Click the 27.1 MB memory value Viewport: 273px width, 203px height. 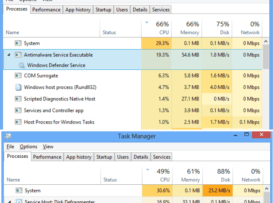[x=190, y=99]
